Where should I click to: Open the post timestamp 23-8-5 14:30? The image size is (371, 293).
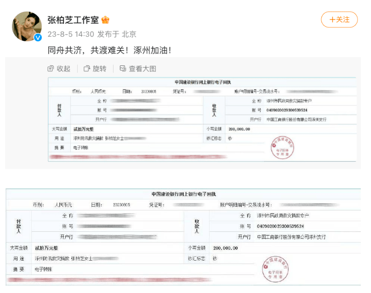click(71, 34)
